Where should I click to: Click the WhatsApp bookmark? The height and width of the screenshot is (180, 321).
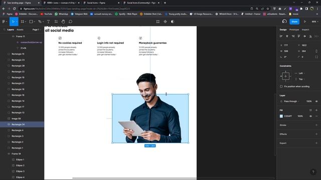[61, 14]
